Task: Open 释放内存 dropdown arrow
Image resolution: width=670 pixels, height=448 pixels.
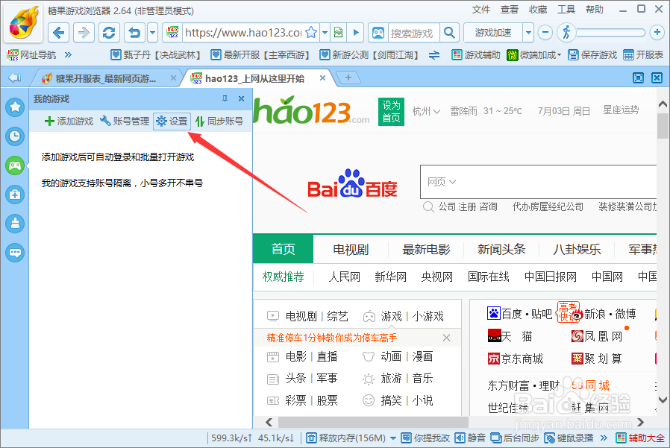Action: pos(393,438)
